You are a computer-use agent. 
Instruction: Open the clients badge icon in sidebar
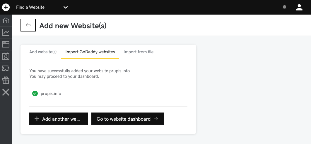tap(6, 56)
